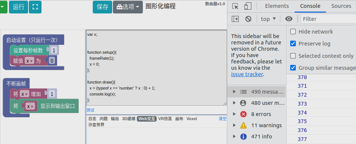Select the inspect element cursor icon
Screen dimensions: 356x144
235,6
